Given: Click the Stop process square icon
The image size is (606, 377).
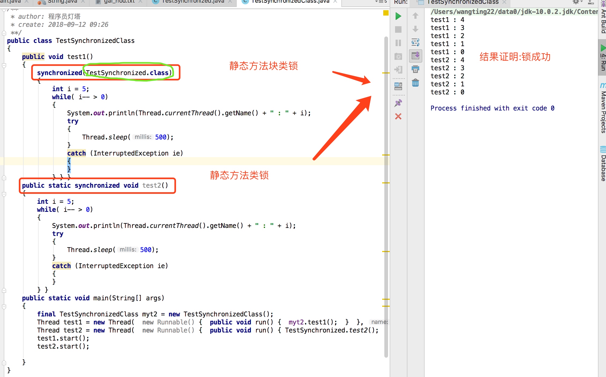Looking at the screenshot, I should [398, 29].
